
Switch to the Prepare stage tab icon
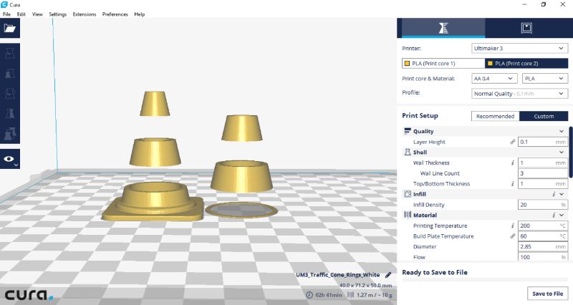click(443, 28)
